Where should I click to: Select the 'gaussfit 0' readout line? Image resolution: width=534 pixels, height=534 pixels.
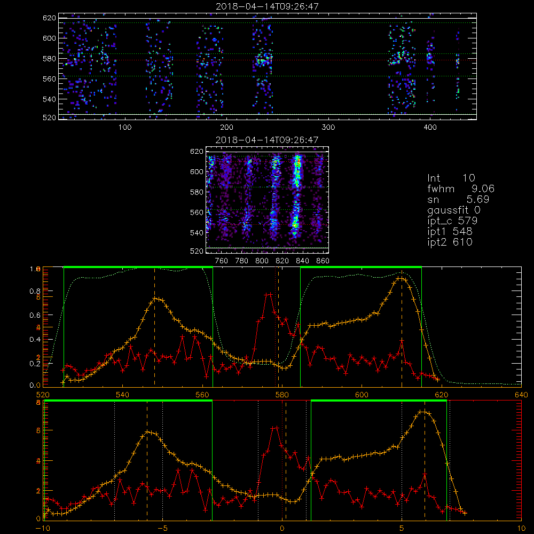[x=453, y=210]
